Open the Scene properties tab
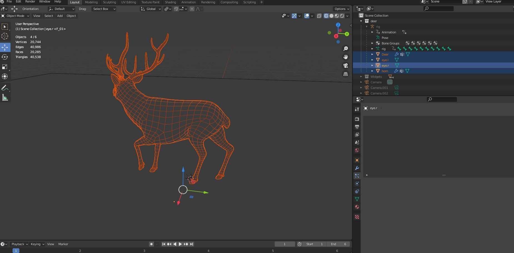 point(357,142)
